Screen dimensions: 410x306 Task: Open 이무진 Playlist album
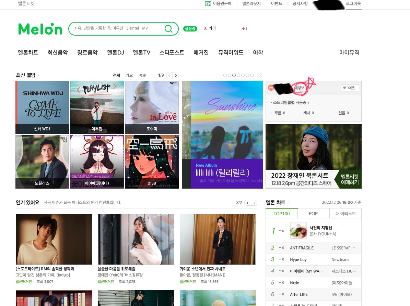pyautogui.click(x=97, y=107)
